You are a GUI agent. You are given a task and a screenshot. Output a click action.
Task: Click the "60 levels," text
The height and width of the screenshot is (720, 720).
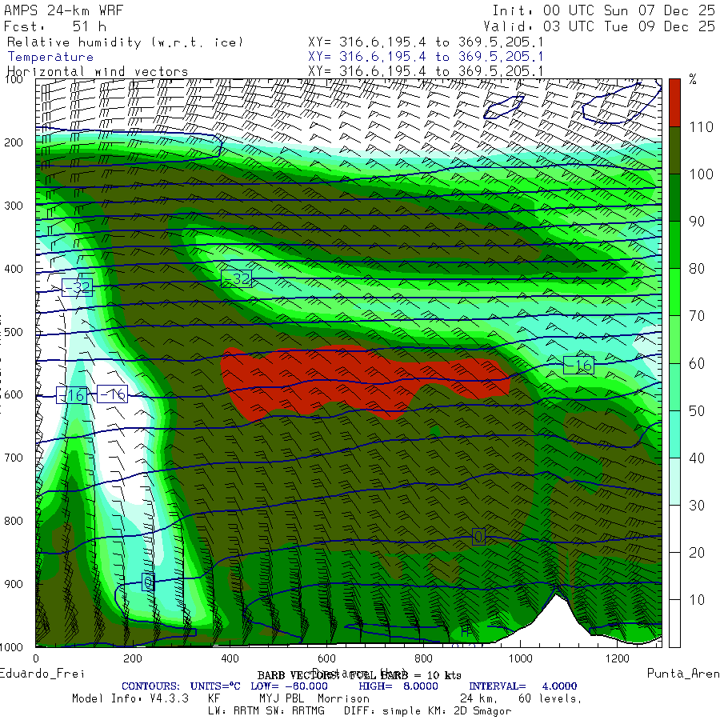click(550, 699)
